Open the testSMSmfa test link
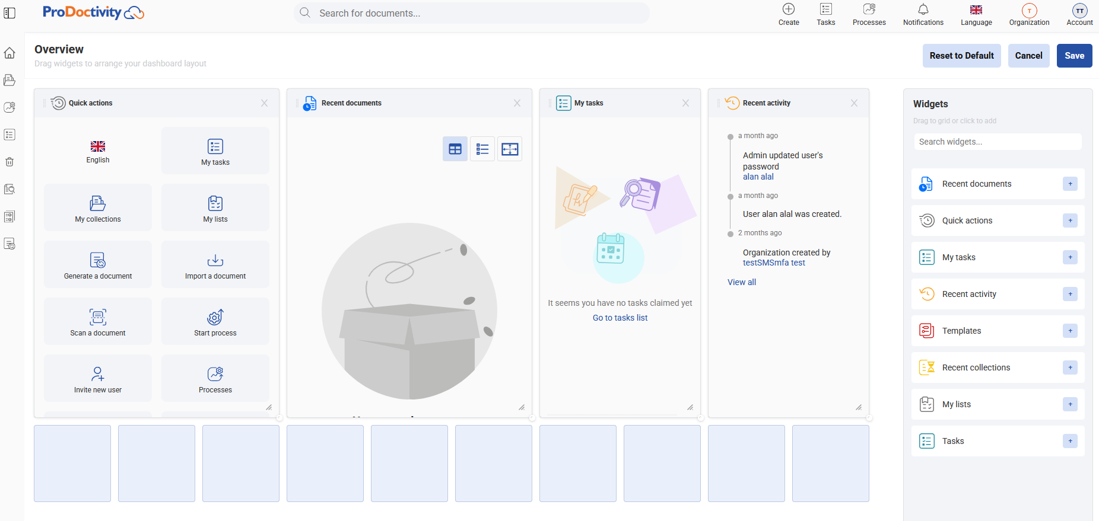 coord(774,263)
